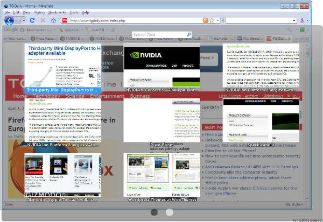Screen dimensions: 323x222
Task: Open Inside Apple's war chest article link
Action: pos(251,191)
